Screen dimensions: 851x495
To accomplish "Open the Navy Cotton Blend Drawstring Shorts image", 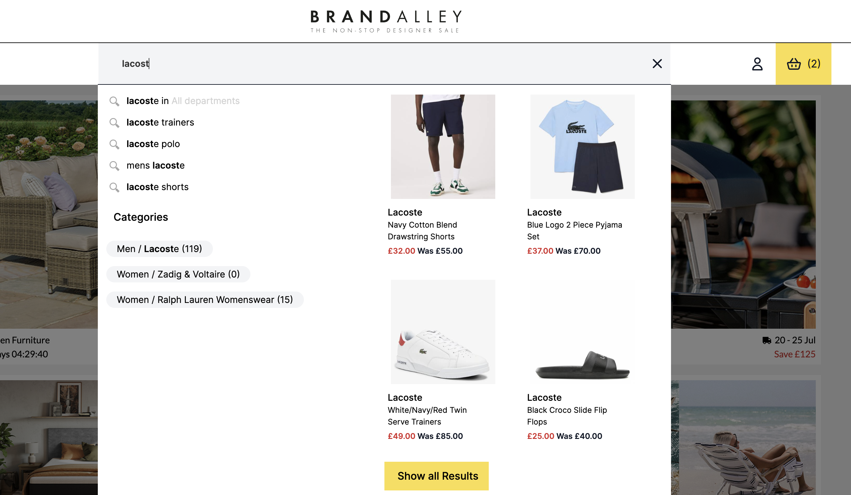I will click(x=443, y=146).
